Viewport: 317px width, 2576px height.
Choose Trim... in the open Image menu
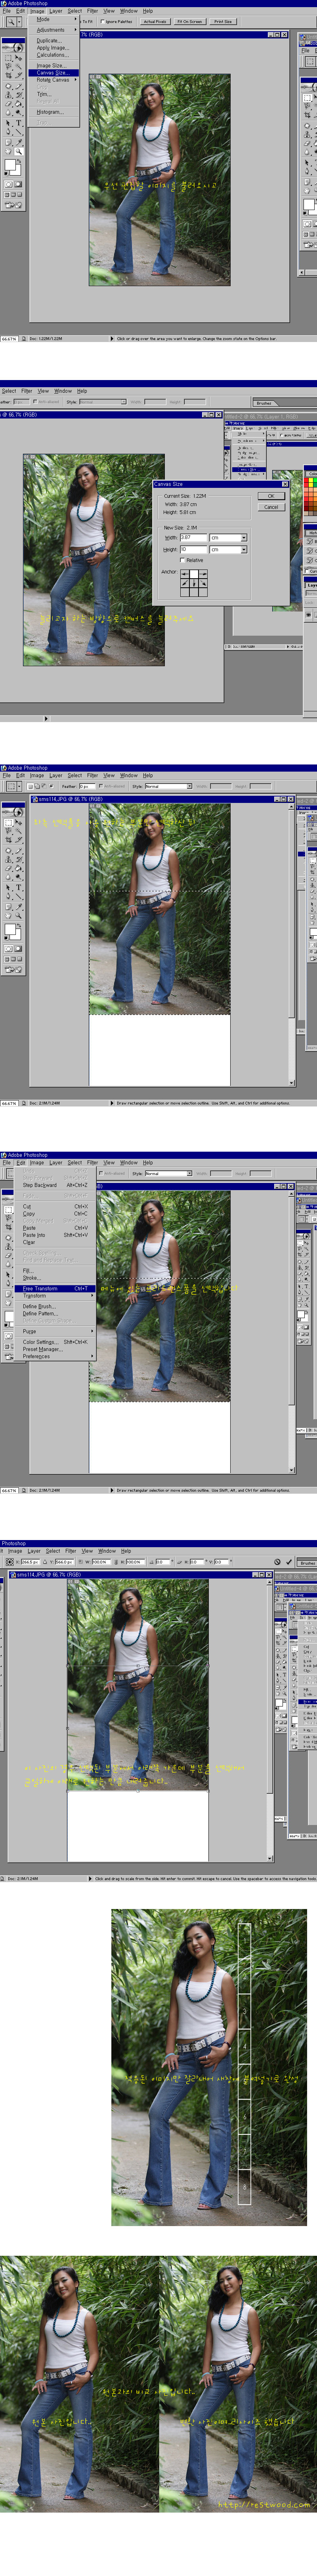pos(54,94)
